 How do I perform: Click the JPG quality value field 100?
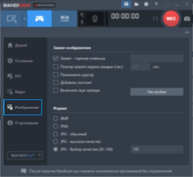pyautogui.click(x=157, y=149)
